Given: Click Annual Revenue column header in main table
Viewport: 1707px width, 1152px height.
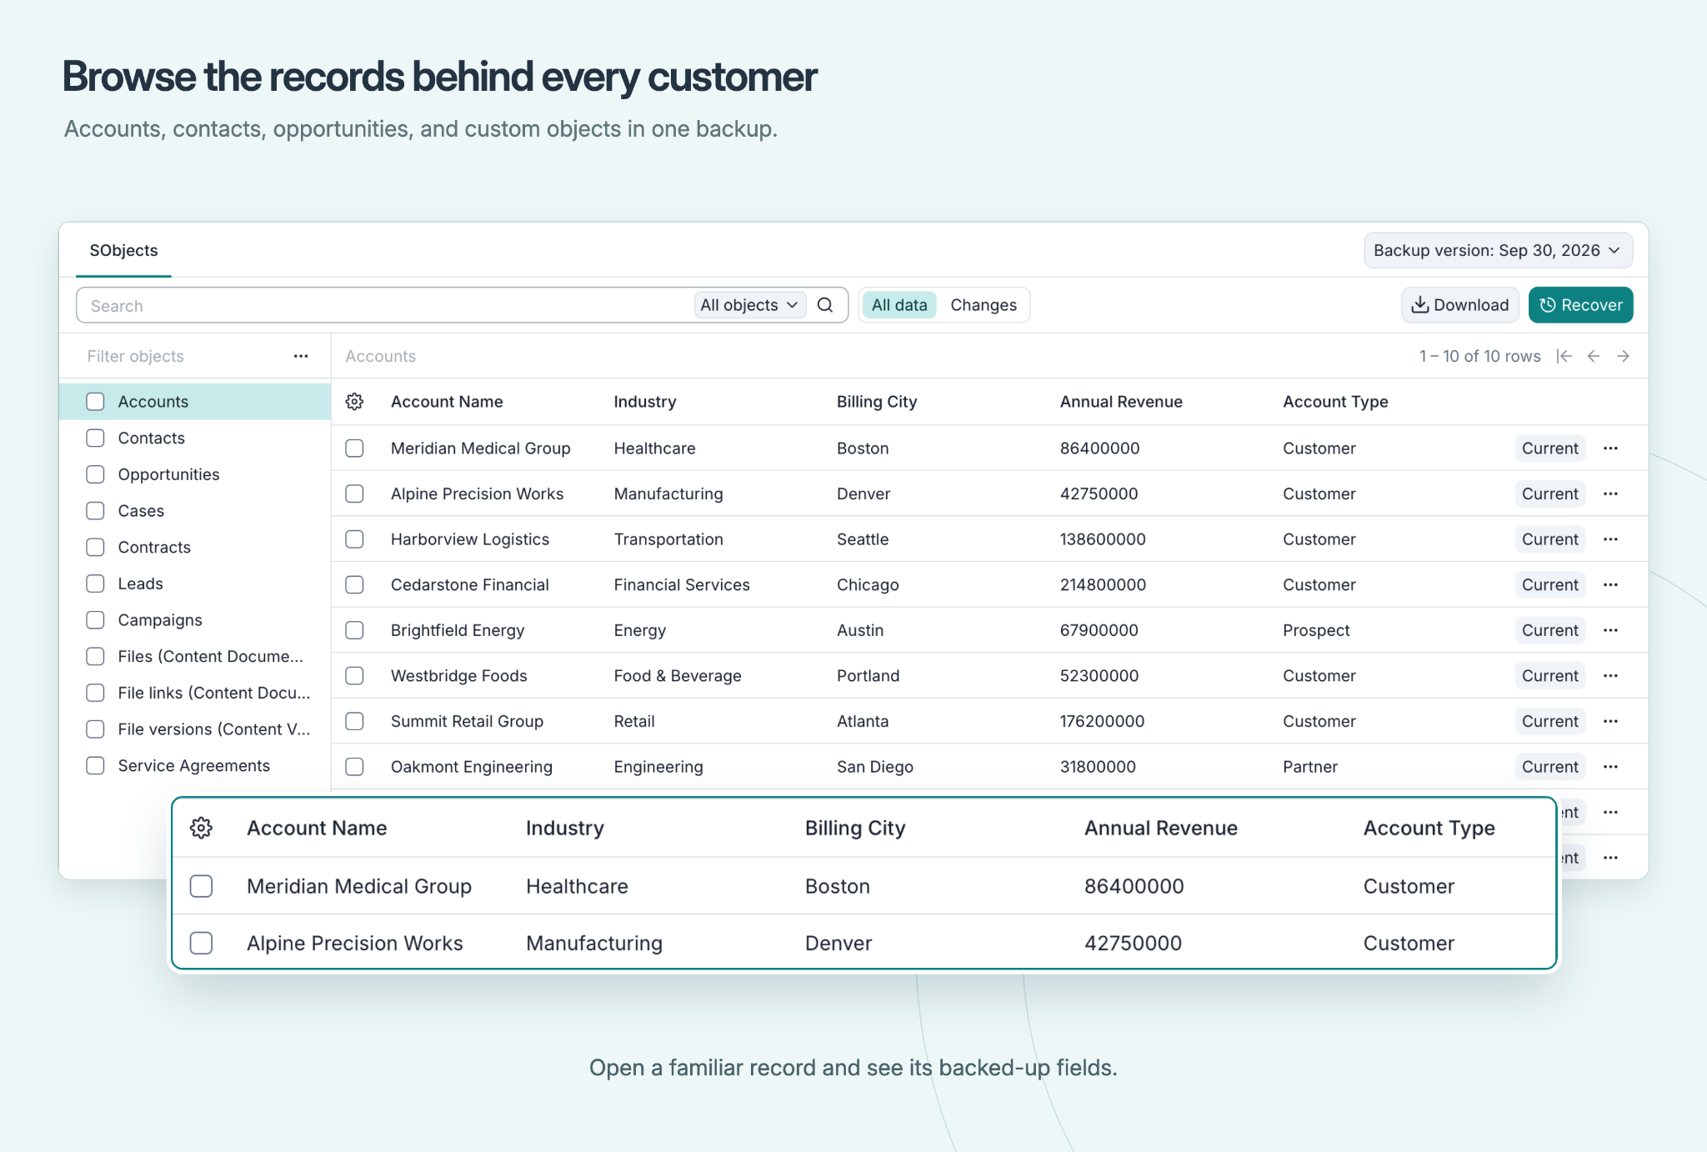Looking at the screenshot, I should coord(1121,402).
